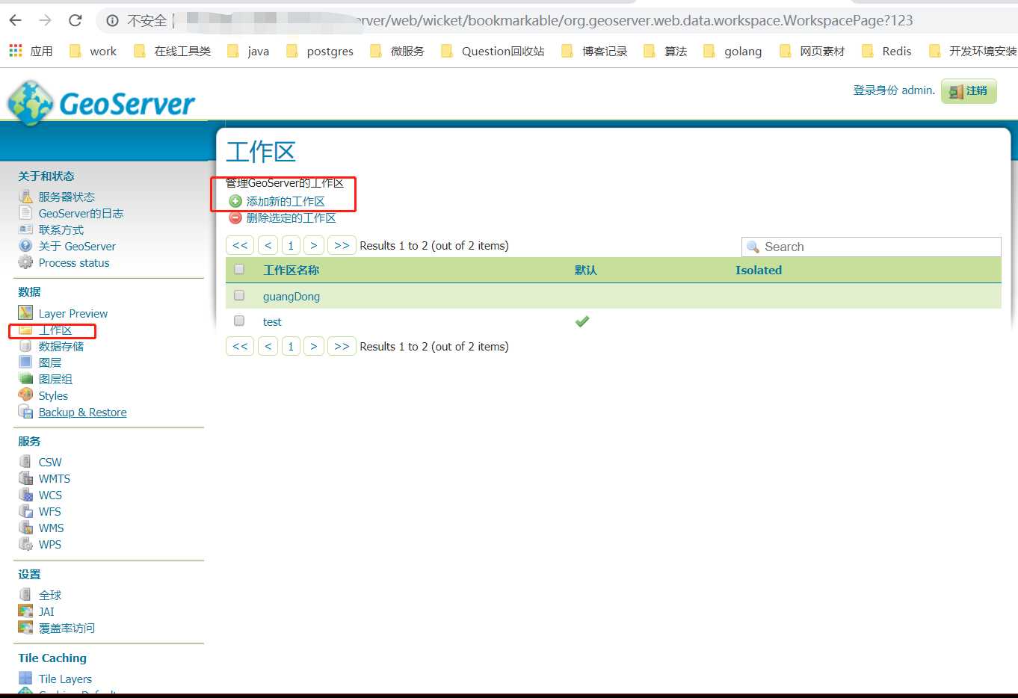
Task: Open the java bookmarks folder
Action: 248,51
